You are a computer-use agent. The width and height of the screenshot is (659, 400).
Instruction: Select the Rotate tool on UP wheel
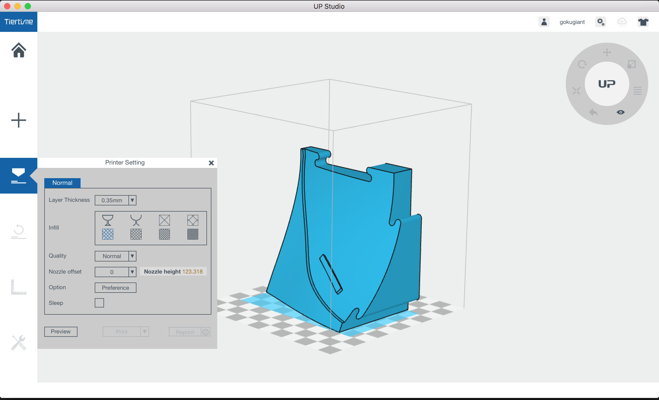[582, 64]
